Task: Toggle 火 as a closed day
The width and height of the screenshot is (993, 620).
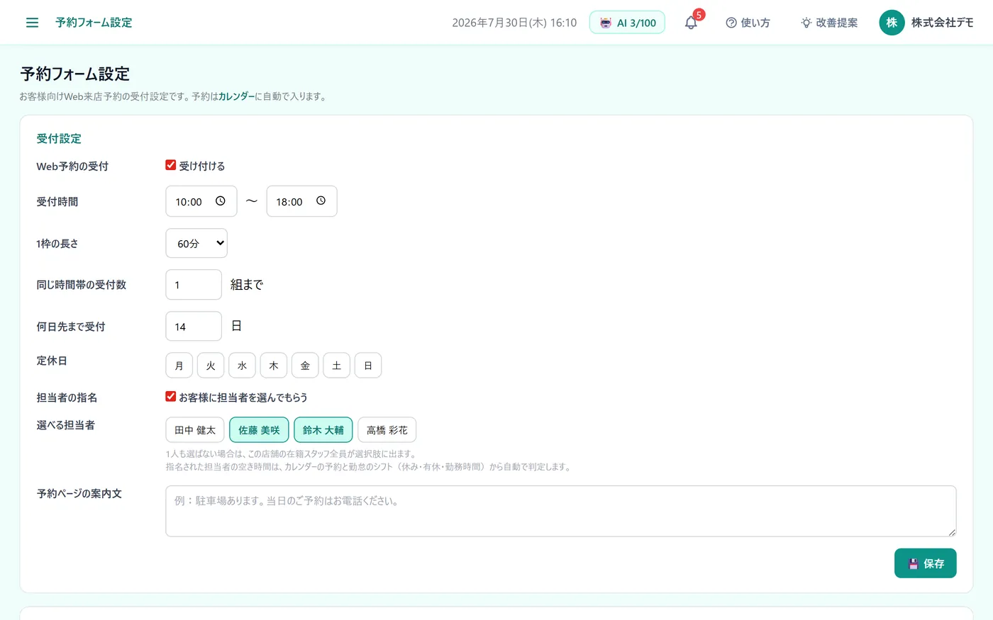Action: point(211,366)
